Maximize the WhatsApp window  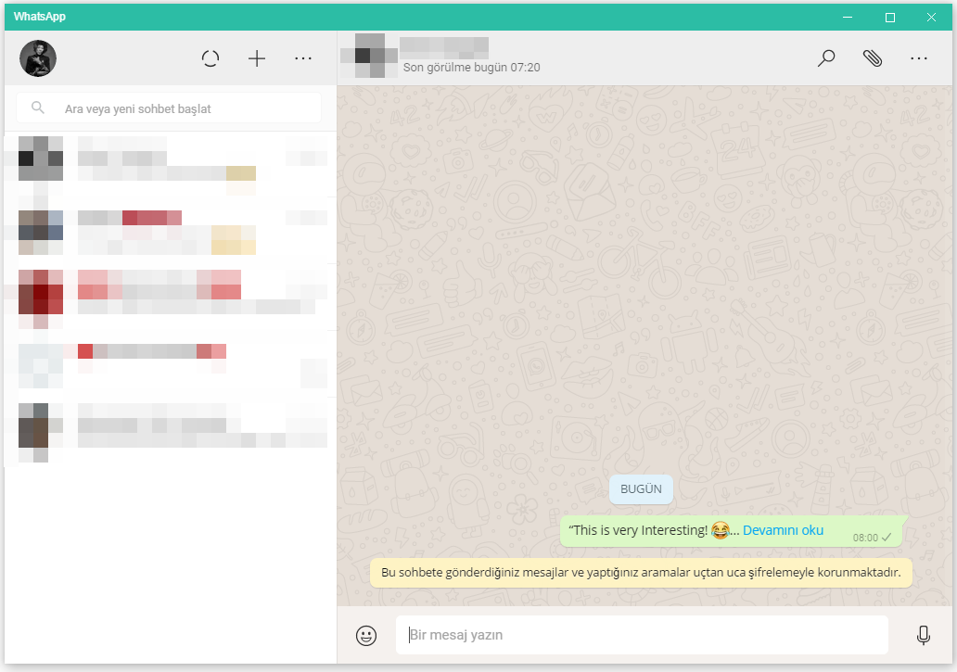[x=890, y=17]
